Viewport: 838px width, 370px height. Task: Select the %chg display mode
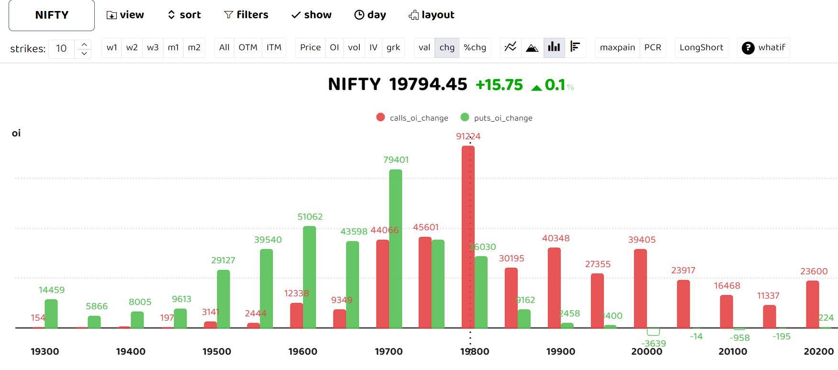[x=475, y=47]
